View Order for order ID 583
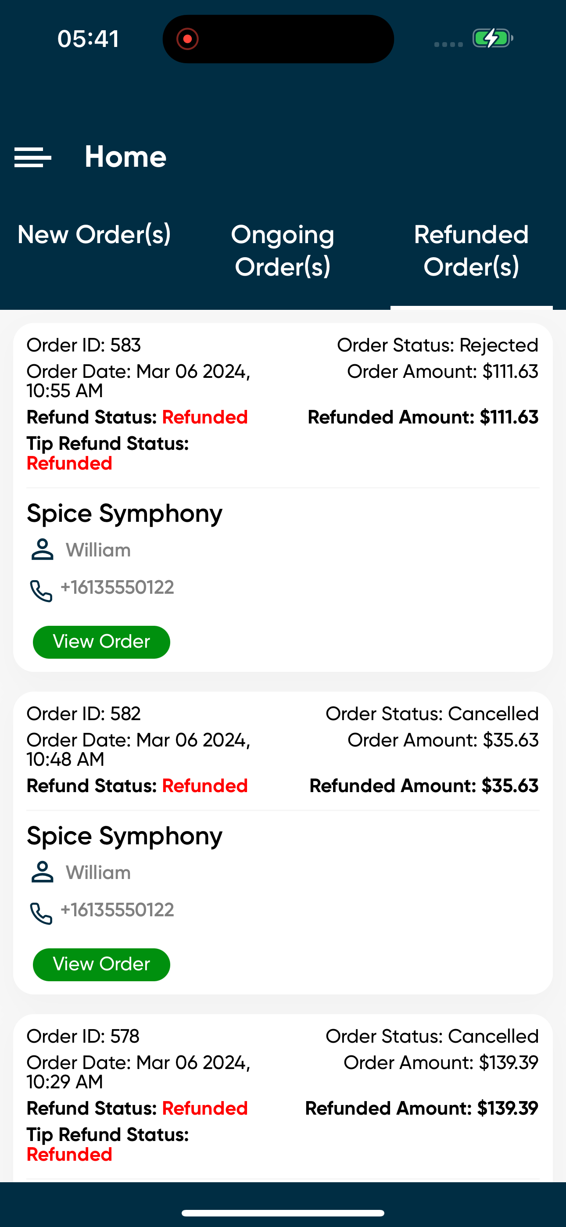This screenshot has height=1227, width=566. [x=101, y=642]
